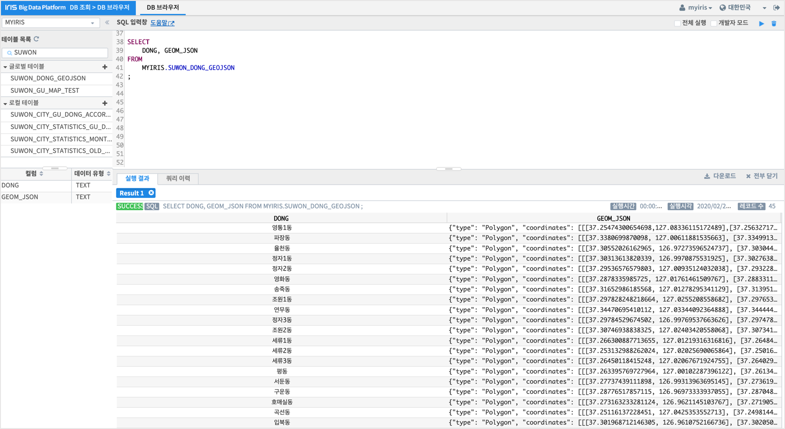Click the IRIS Big Data Platform logo
Viewport: 785px width, 429px height.
pos(35,8)
